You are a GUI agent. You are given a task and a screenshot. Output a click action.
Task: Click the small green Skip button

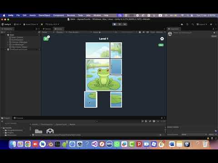click(x=161, y=45)
